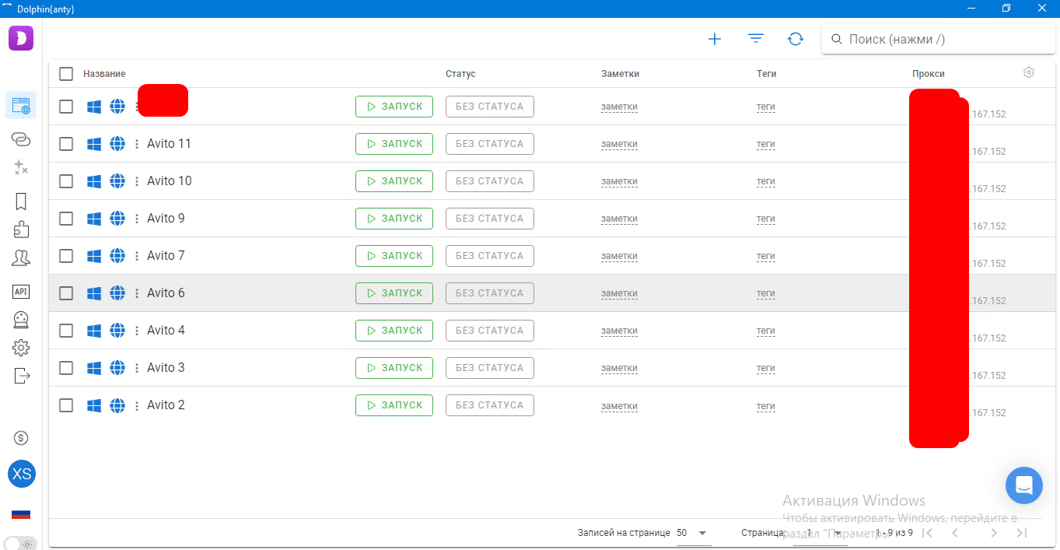Refresh the profile list
Screen dimensions: 1060x550
(796, 39)
